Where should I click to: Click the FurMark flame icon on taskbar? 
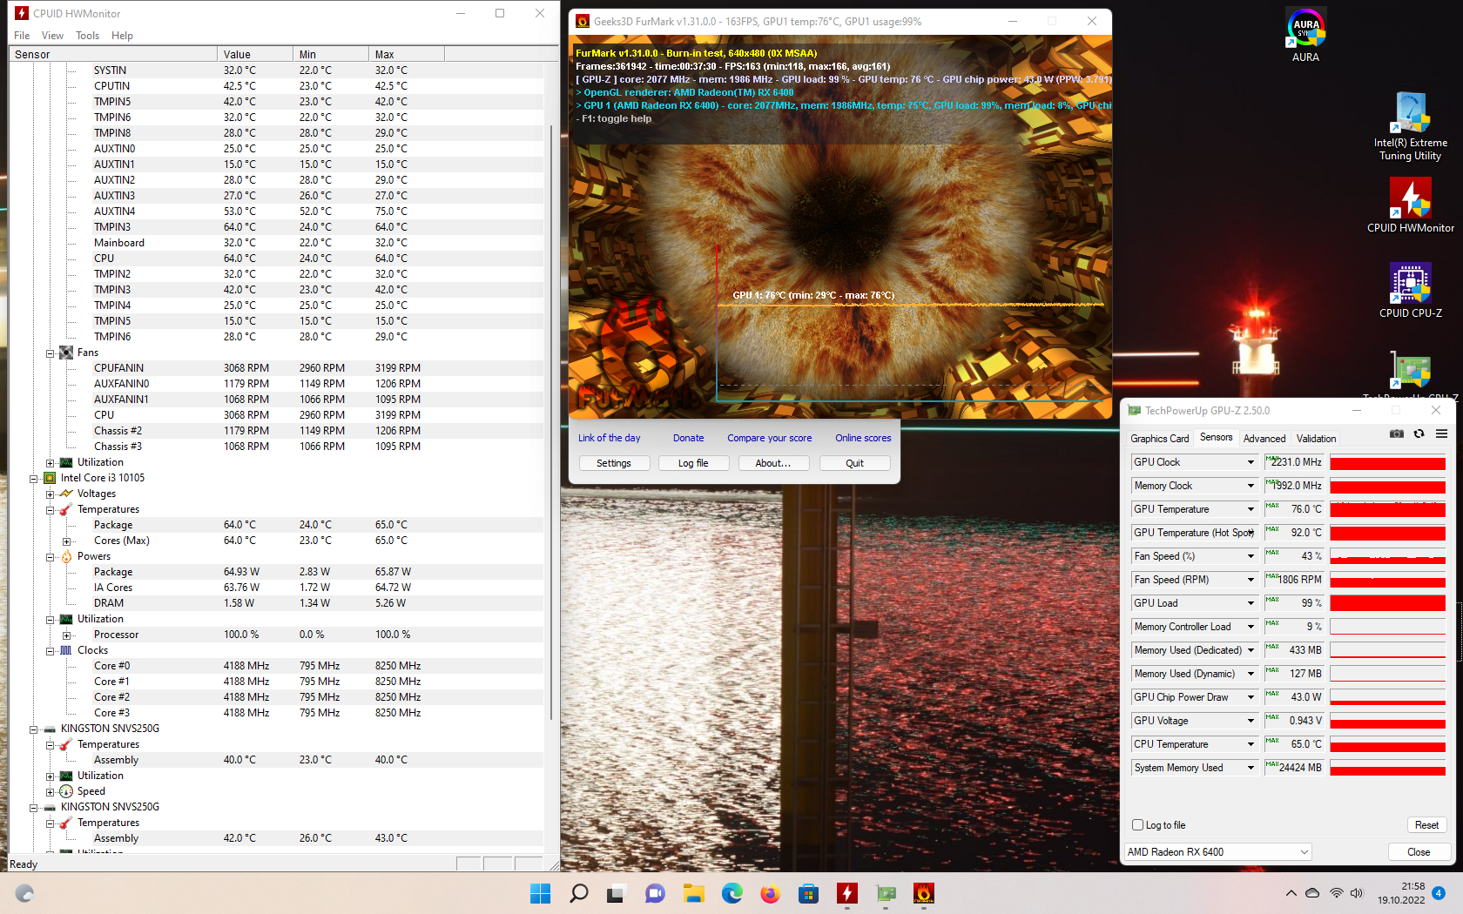click(x=924, y=893)
